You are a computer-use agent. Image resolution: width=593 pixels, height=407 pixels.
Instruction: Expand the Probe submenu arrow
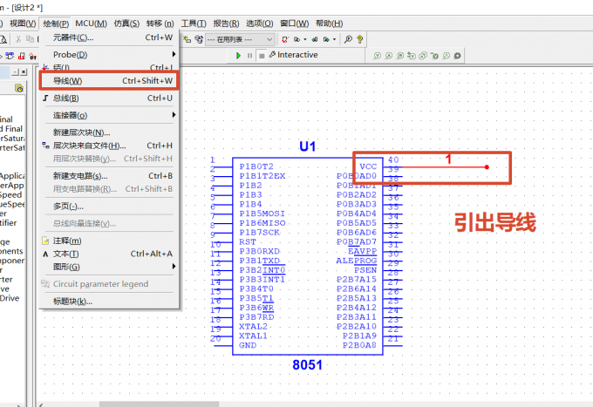click(174, 54)
